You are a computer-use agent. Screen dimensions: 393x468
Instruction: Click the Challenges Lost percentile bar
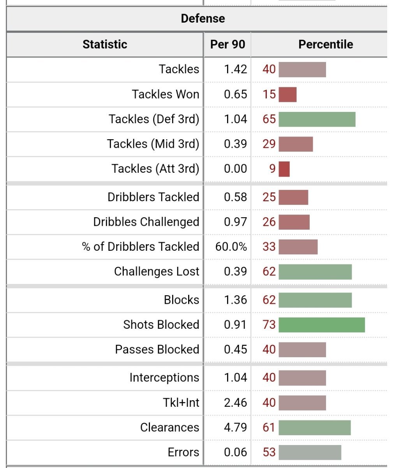coord(315,272)
